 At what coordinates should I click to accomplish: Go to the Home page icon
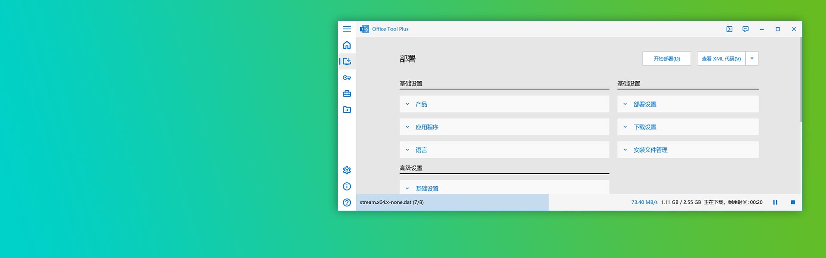tap(347, 45)
